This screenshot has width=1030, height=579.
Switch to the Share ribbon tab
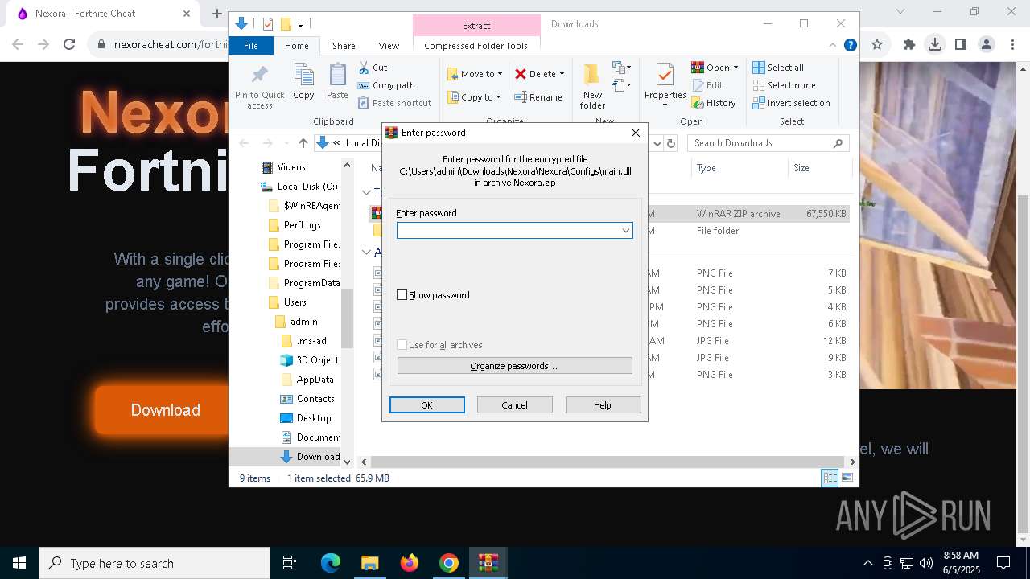[344, 46]
